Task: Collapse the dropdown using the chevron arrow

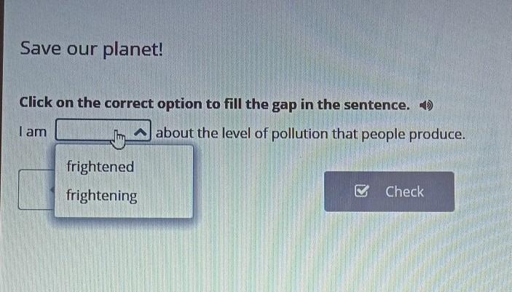Action: click(x=141, y=132)
